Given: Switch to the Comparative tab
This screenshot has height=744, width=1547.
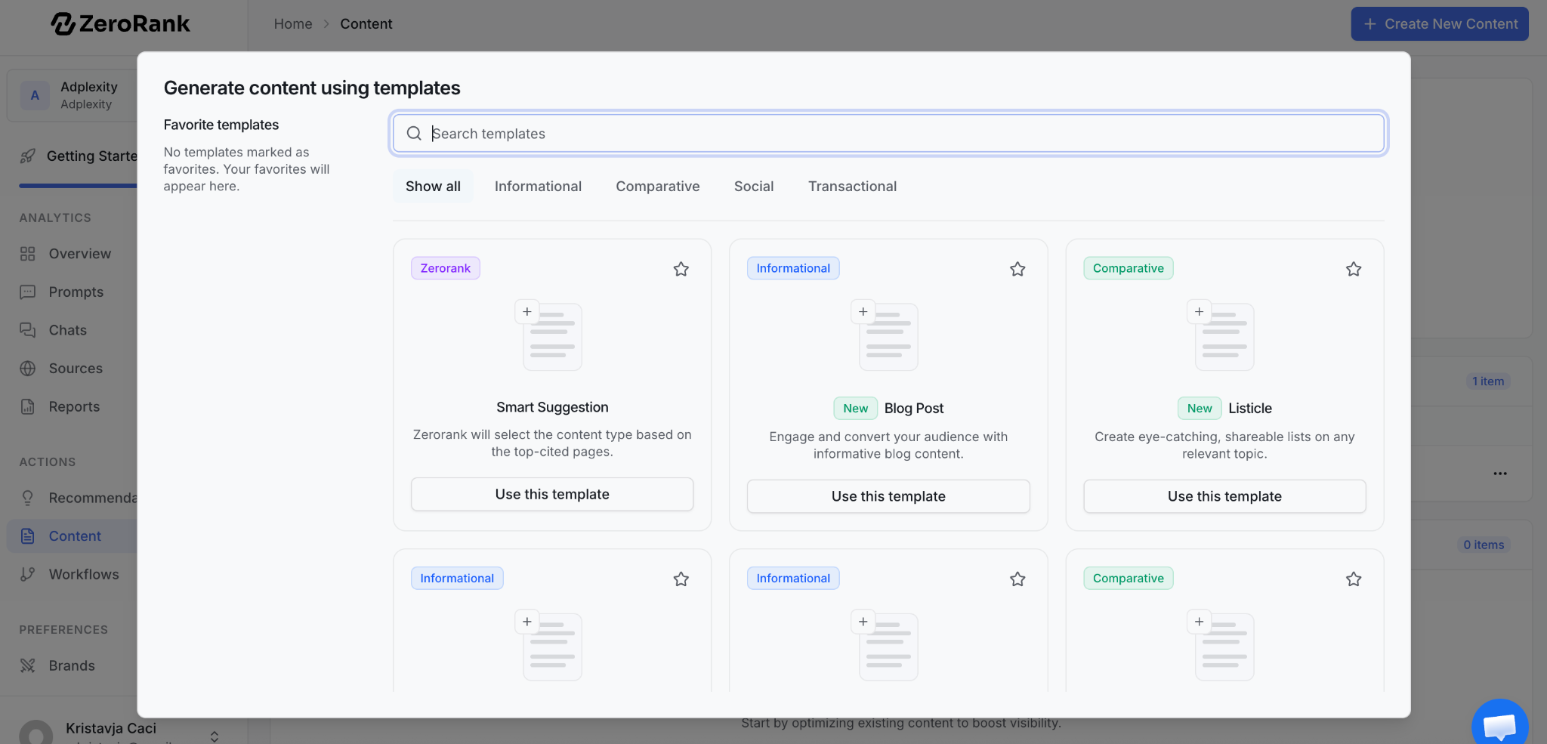Looking at the screenshot, I should point(658,187).
